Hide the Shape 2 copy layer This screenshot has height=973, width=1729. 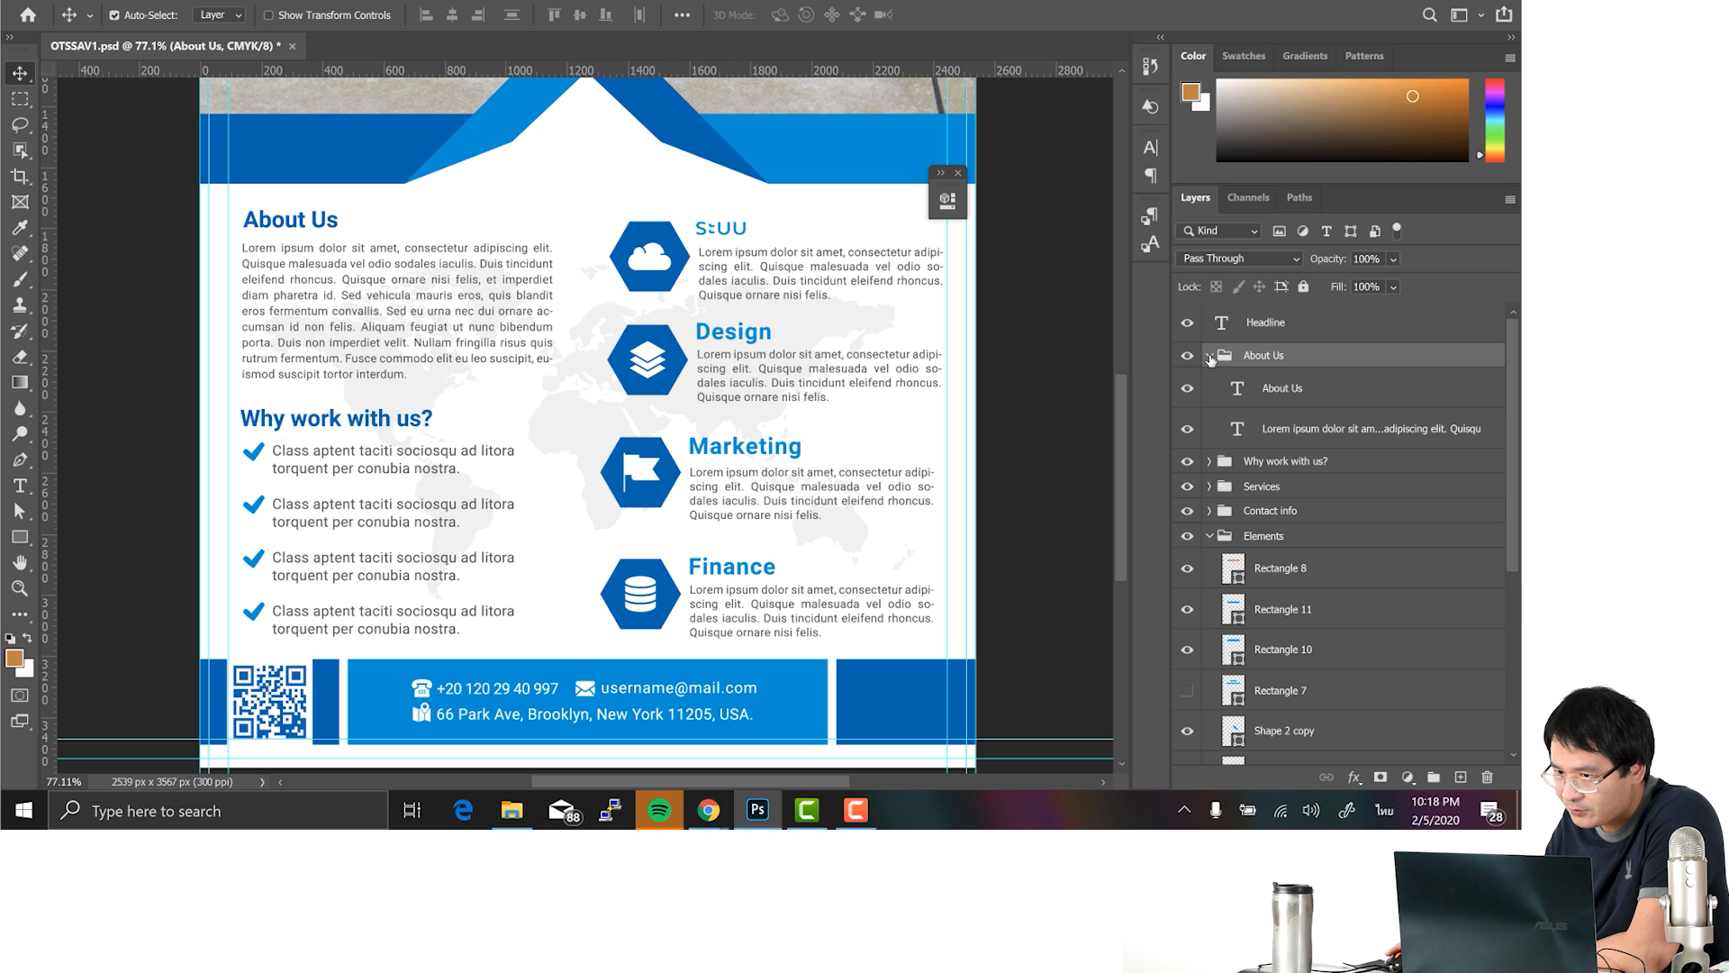pyautogui.click(x=1187, y=732)
